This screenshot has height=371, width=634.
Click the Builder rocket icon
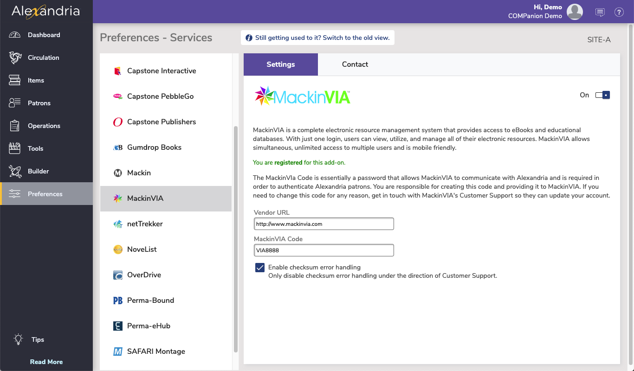15,171
